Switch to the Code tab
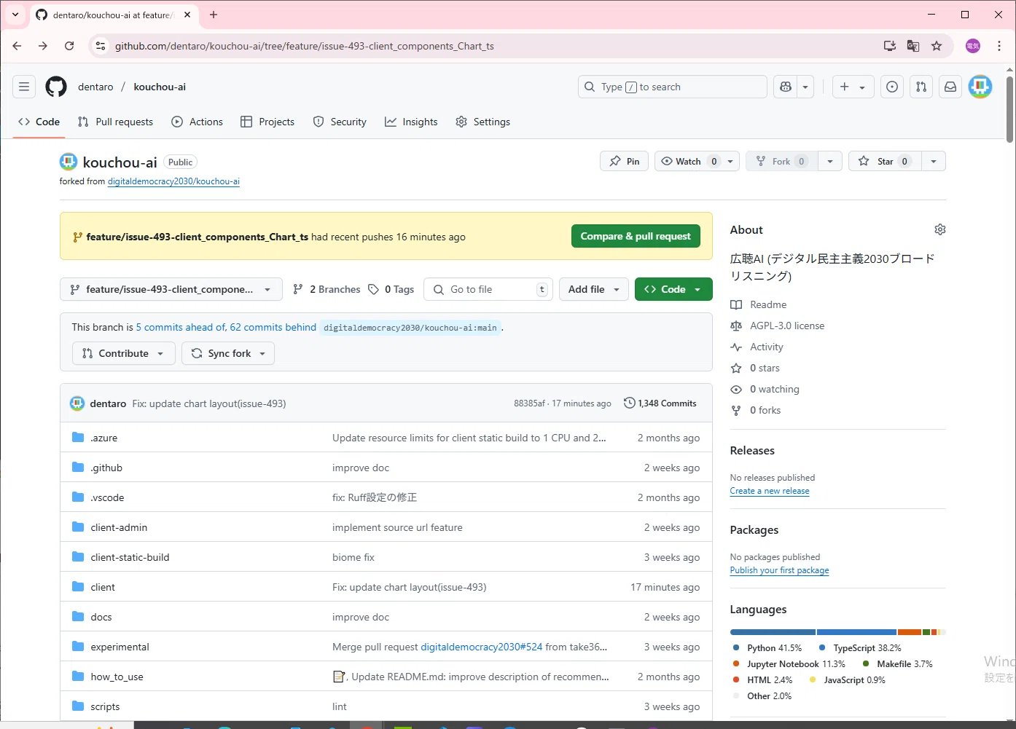 pos(39,122)
